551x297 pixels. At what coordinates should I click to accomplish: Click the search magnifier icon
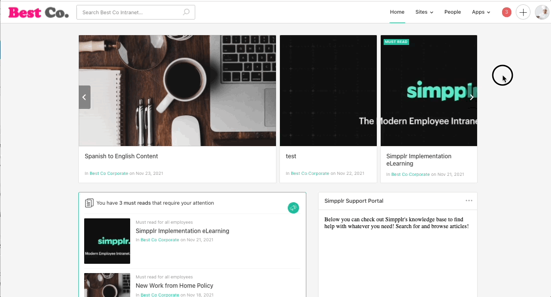186,12
